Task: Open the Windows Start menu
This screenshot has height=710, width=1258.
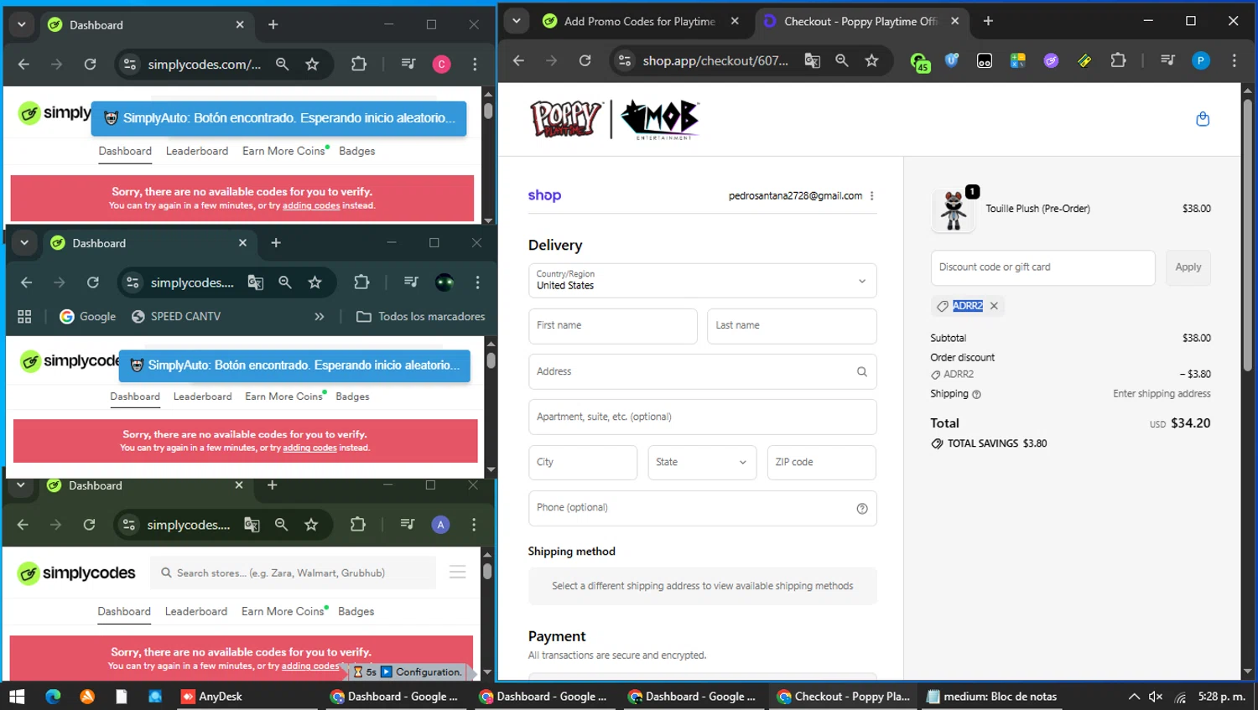Action: pyautogui.click(x=17, y=697)
